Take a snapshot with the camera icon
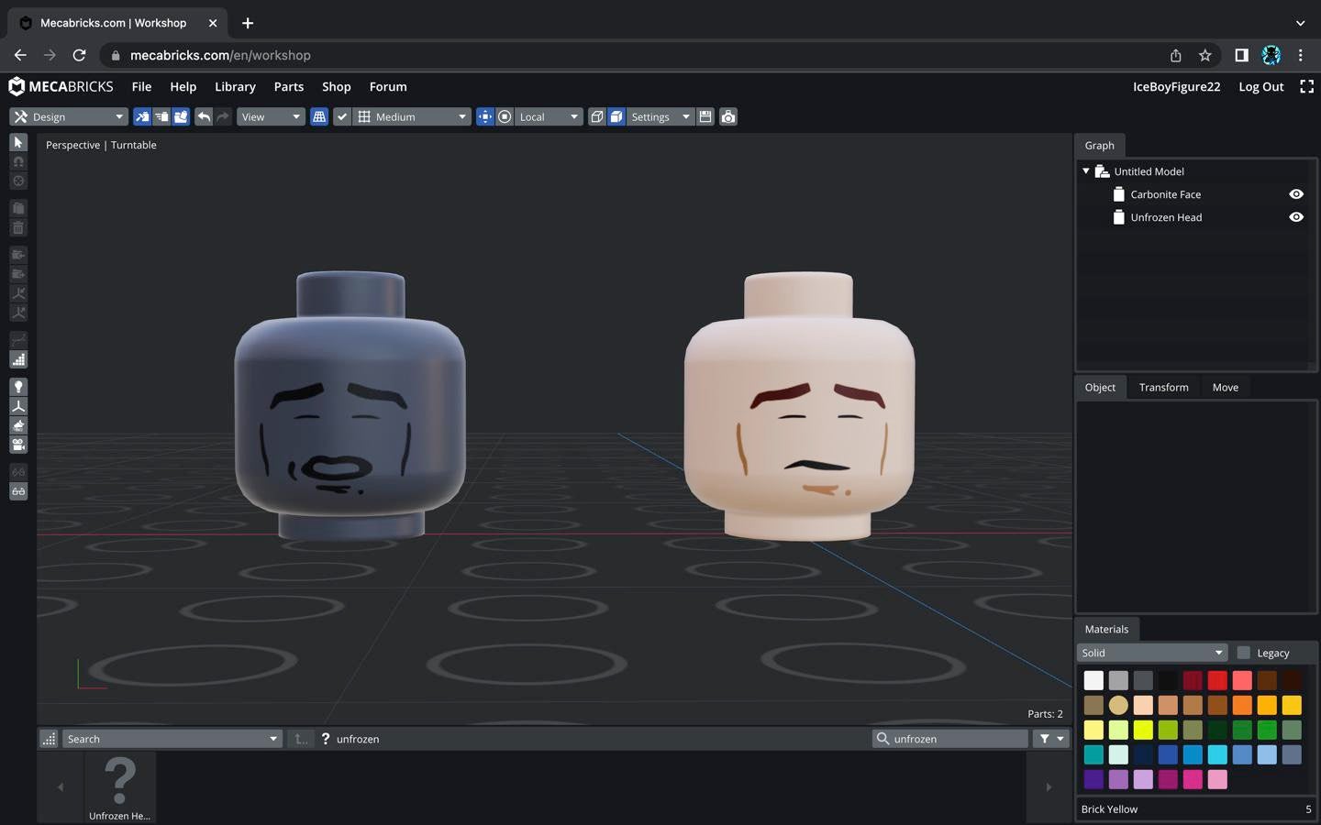The image size is (1321, 825). [728, 116]
